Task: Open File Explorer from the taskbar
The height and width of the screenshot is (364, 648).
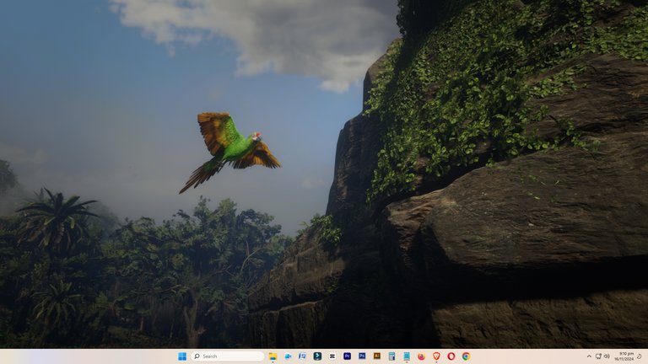Action: 273,356
